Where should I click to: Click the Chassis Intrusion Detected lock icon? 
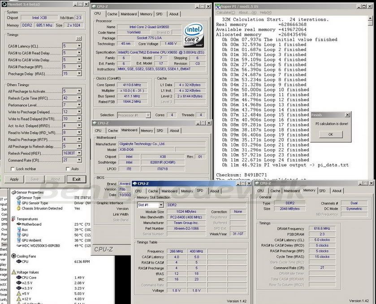(x=18, y=208)
